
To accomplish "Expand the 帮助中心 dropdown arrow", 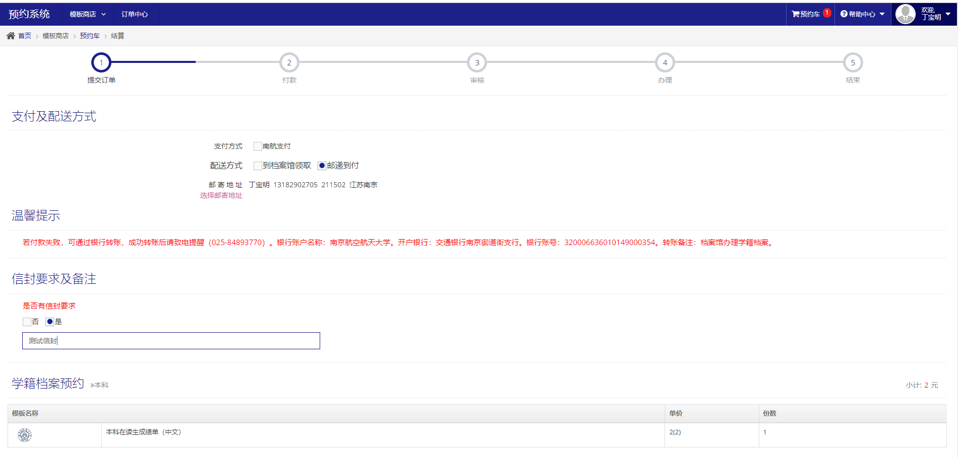I will [882, 14].
